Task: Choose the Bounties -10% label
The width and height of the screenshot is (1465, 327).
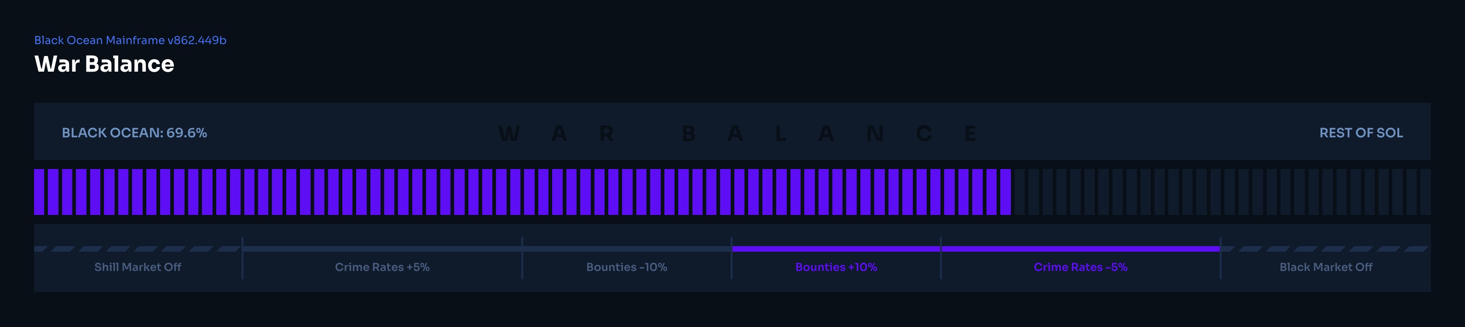Action: pos(626,267)
